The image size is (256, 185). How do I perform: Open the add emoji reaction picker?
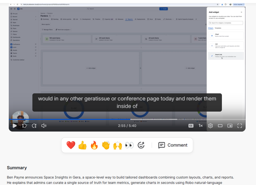tap(141, 145)
